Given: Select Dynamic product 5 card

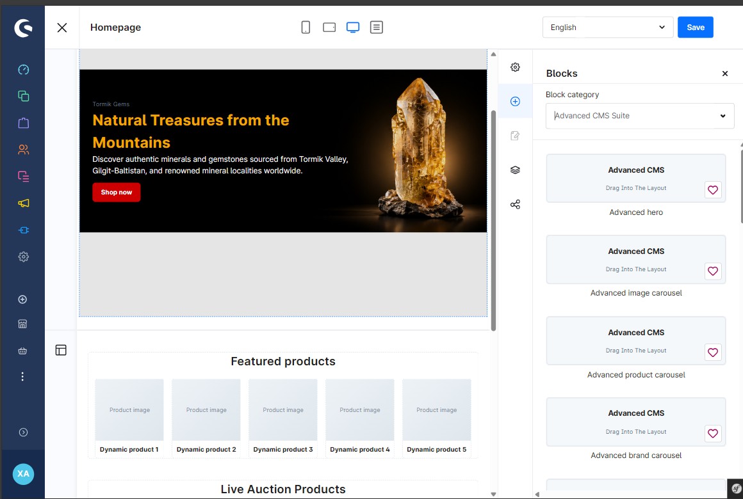Looking at the screenshot, I should pyautogui.click(x=436, y=418).
